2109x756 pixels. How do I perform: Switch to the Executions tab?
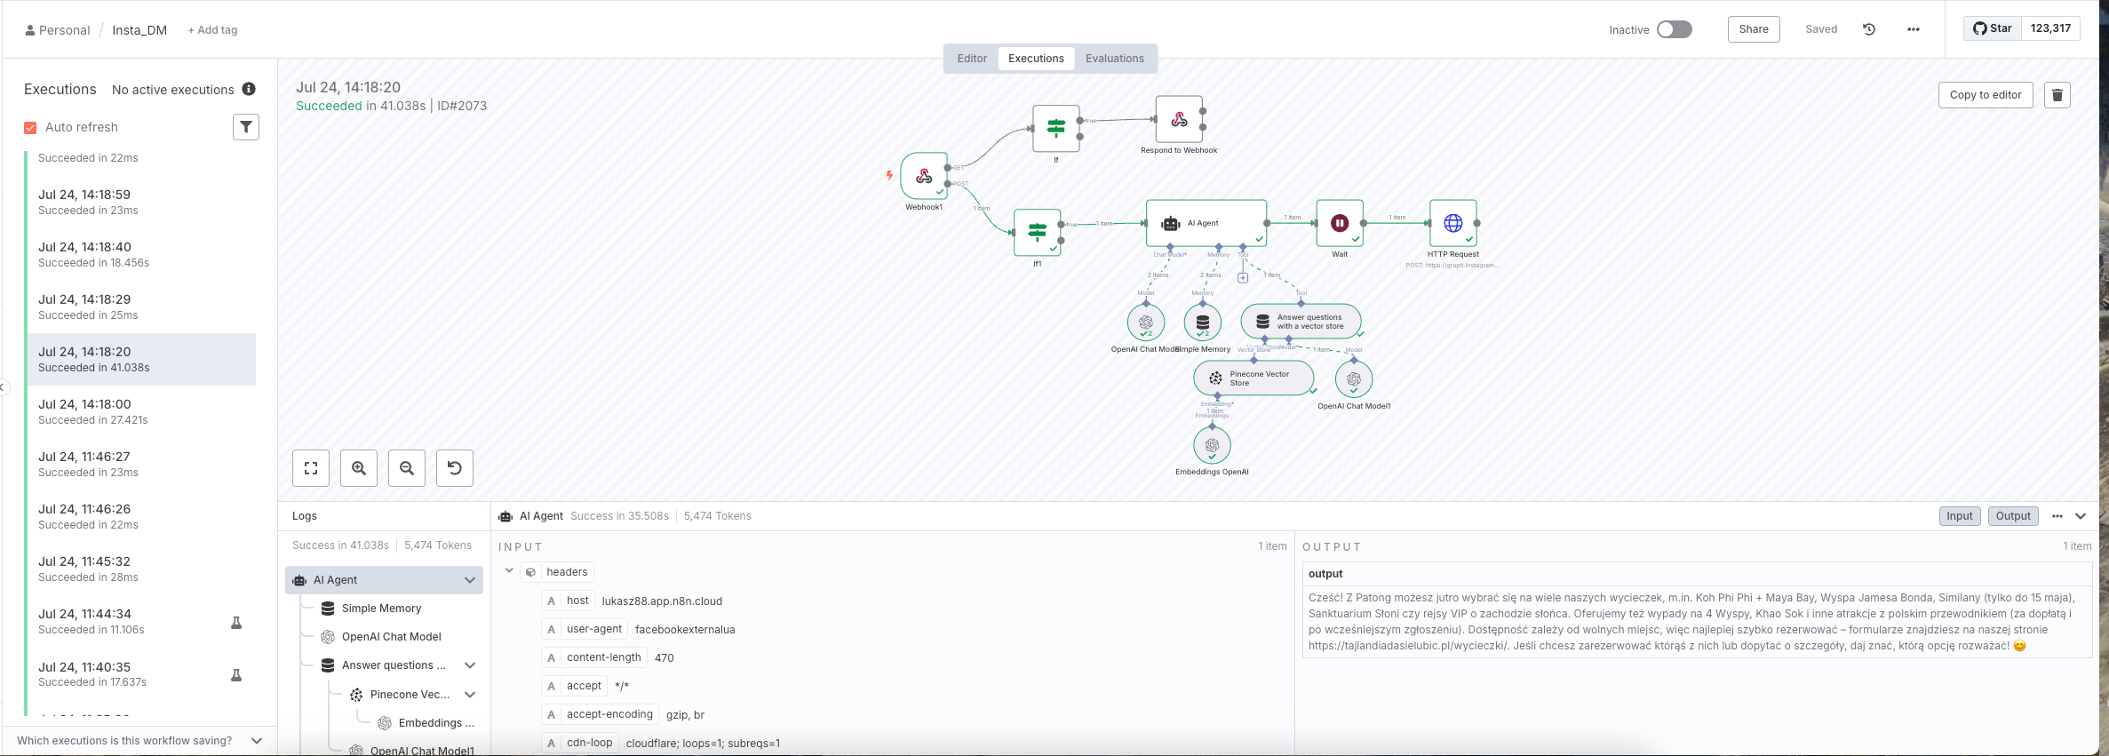click(1036, 59)
